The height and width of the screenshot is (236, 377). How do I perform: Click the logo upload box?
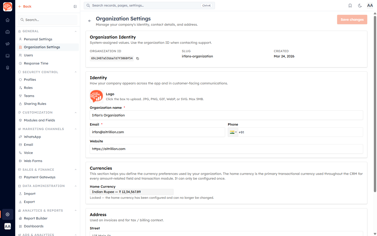coord(96,96)
